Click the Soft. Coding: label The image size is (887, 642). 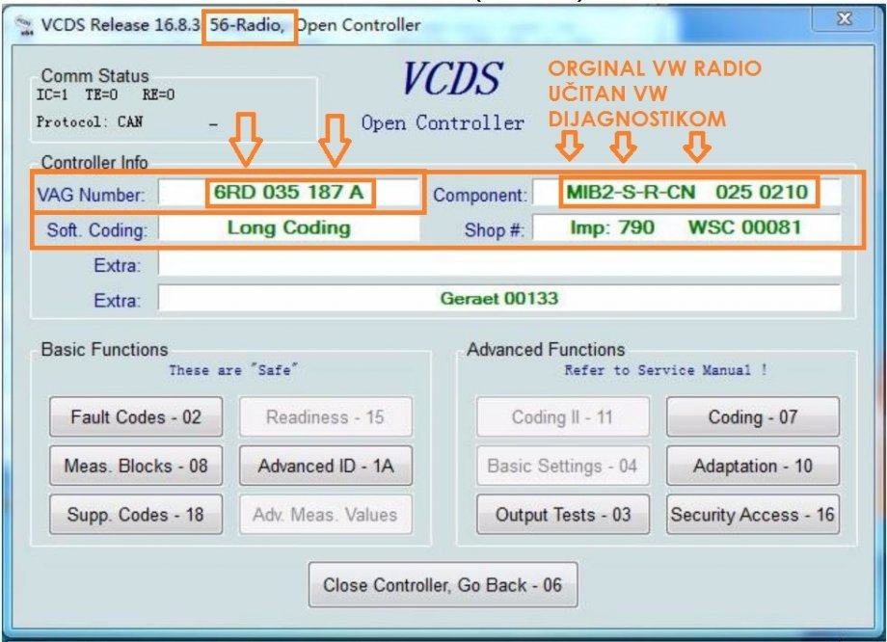click(x=96, y=230)
